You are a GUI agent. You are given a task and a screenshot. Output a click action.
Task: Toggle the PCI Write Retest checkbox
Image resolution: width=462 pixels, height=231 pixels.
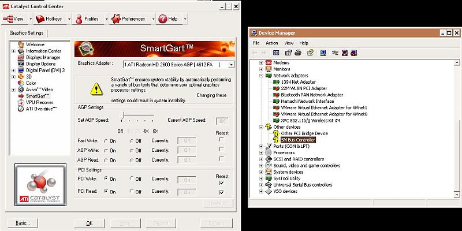(x=222, y=182)
